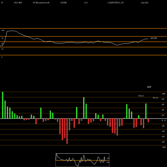Click the RSI value label 59.98
This screenshot has height=167, width=167.
point(154,38)
